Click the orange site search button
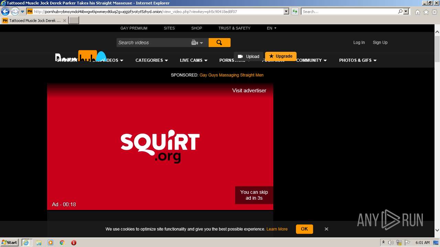Image resolution: width=440 pixels, height=247 pixels. click(x=219, y=43)
